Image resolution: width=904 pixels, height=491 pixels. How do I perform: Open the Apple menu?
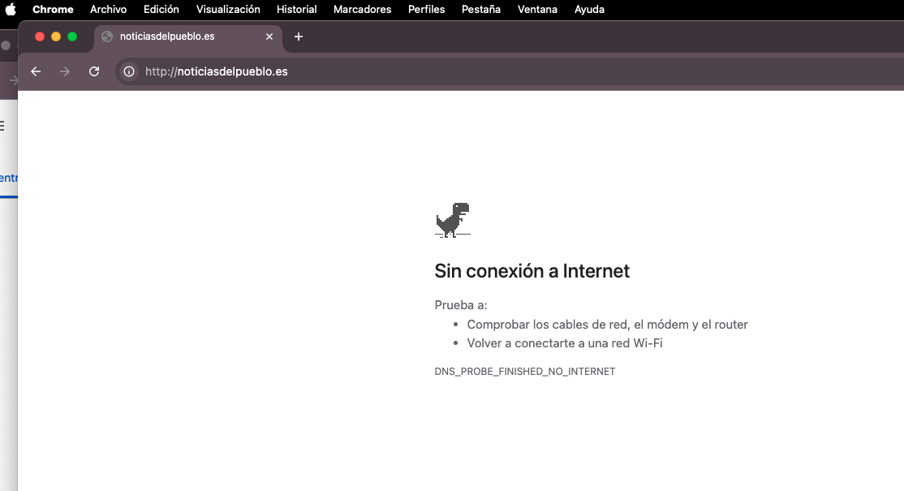(x=11, y=10)
